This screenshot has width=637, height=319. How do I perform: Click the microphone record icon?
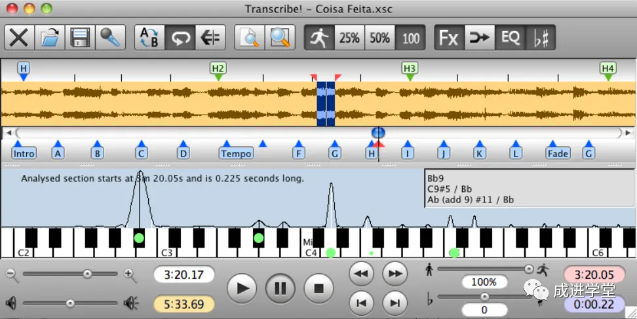point(110,38)
